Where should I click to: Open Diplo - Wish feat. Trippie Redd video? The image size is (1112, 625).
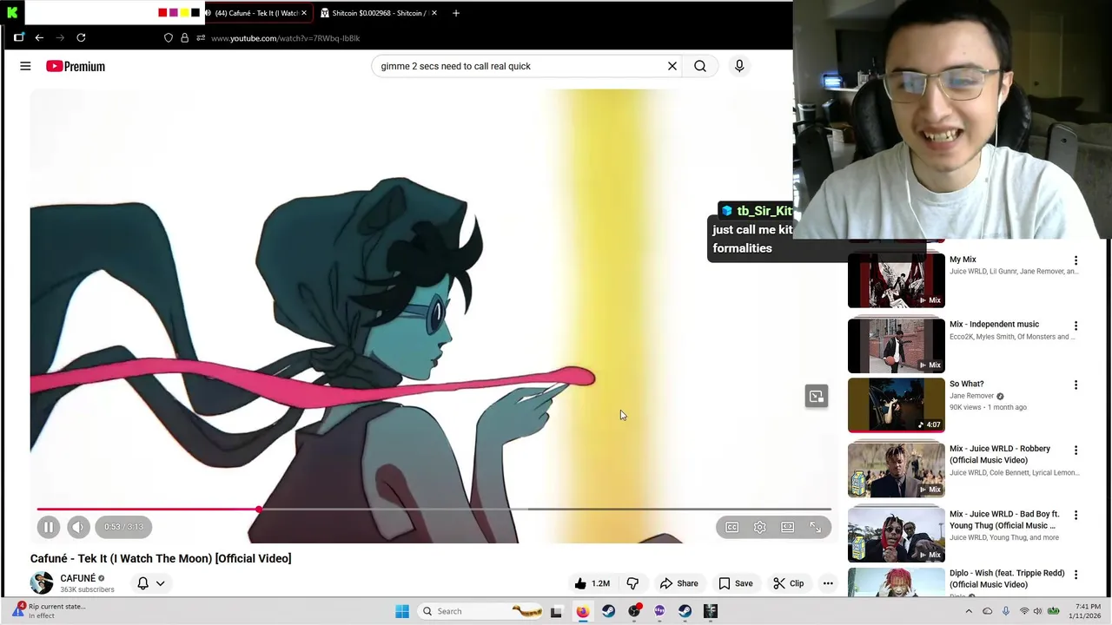point(1007,578)
